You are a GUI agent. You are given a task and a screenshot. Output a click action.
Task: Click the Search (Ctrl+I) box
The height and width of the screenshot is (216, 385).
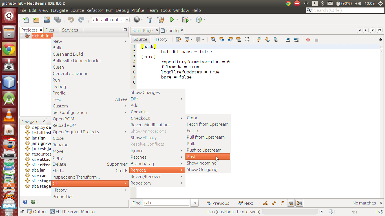point(345,10)
